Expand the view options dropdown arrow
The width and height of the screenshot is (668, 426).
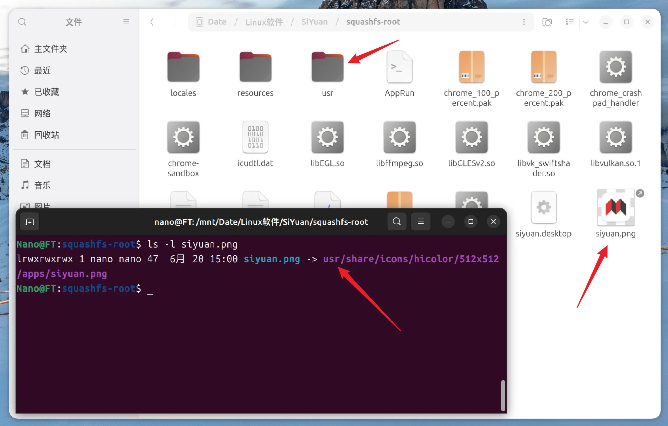coord(586,22)
